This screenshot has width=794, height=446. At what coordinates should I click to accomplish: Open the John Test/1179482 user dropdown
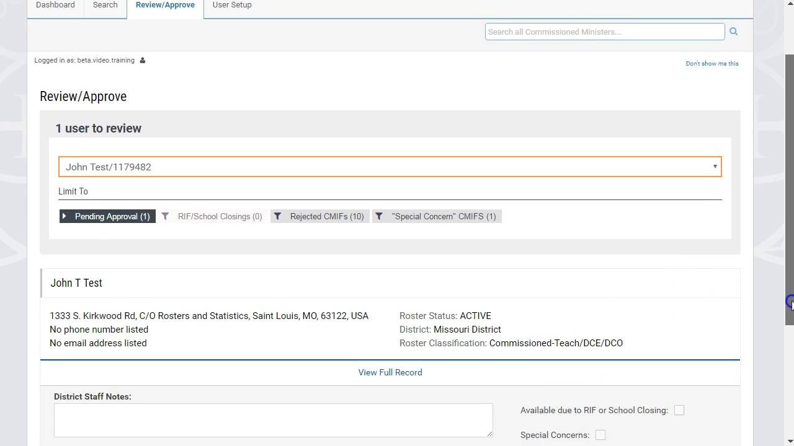(x=390, y=167)
